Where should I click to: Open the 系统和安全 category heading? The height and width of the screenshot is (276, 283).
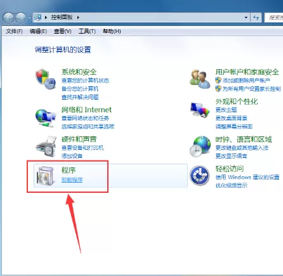79,72
